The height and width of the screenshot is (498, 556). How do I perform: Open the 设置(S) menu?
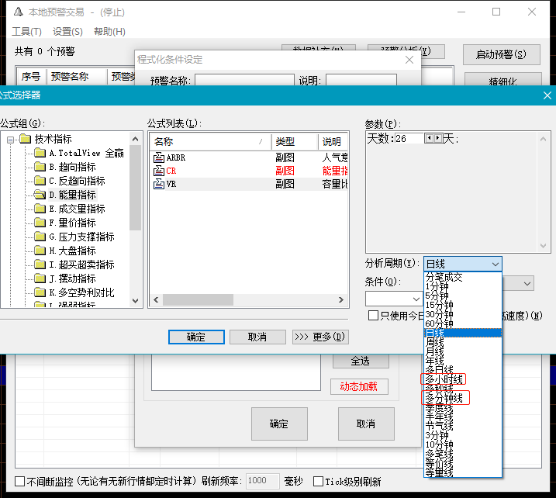(67, 32)
